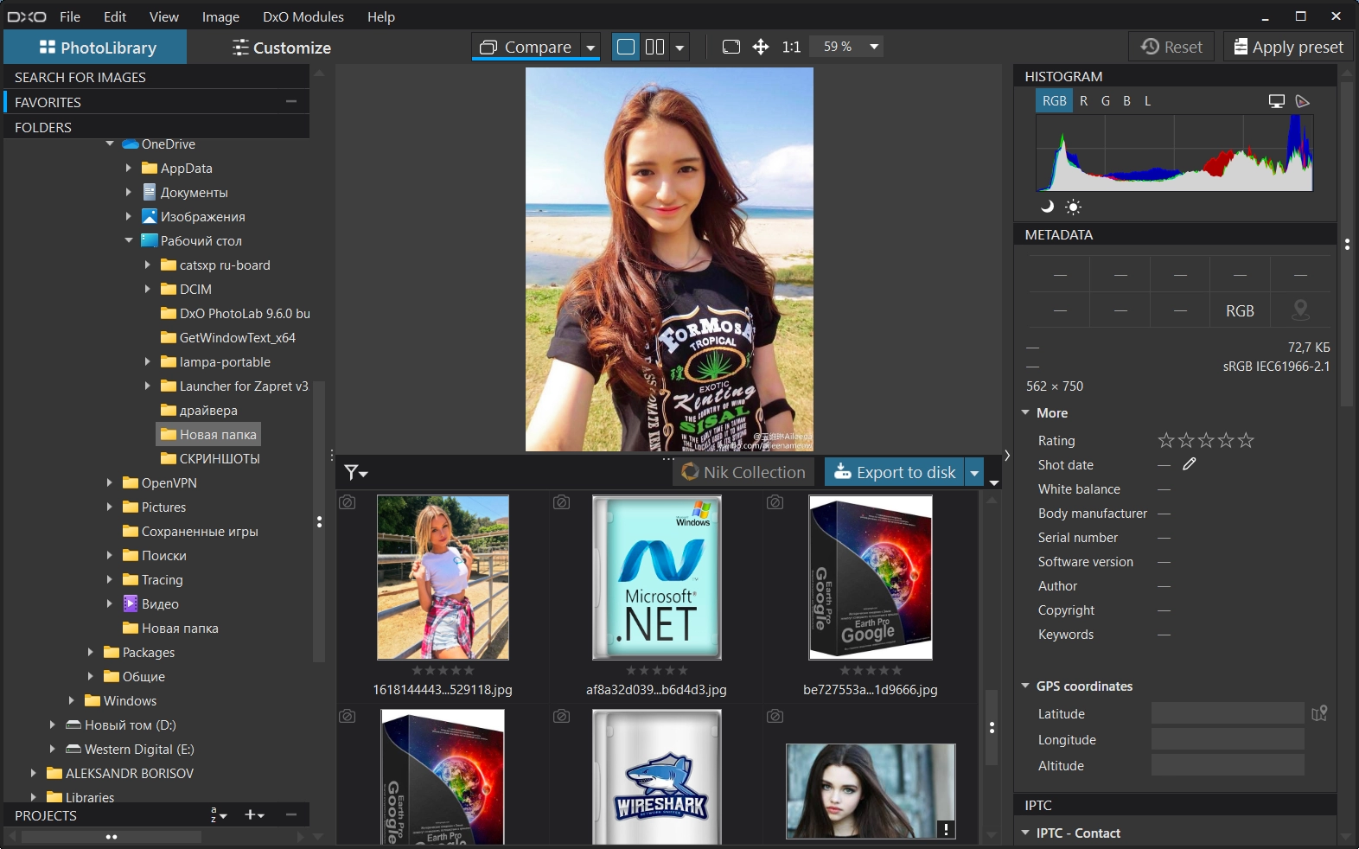
Task: Set rating to five stars
Action: click(x=1246, y=441)
